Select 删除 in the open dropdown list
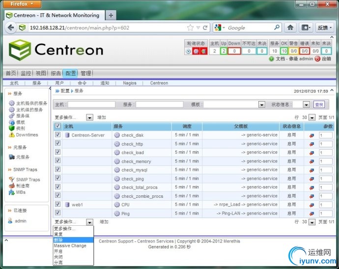Image resolution: width=339 pixels, height=269 pixels. [x=73, y=240]
